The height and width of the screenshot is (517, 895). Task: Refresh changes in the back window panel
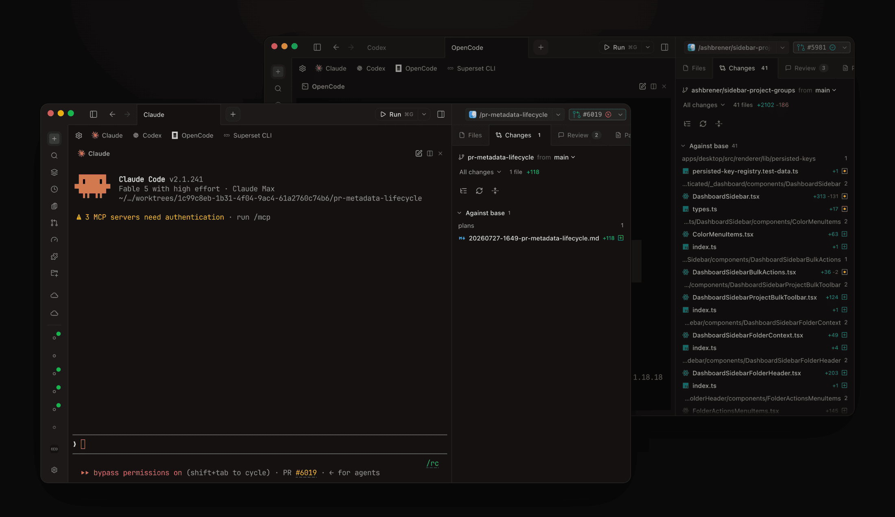703,124
